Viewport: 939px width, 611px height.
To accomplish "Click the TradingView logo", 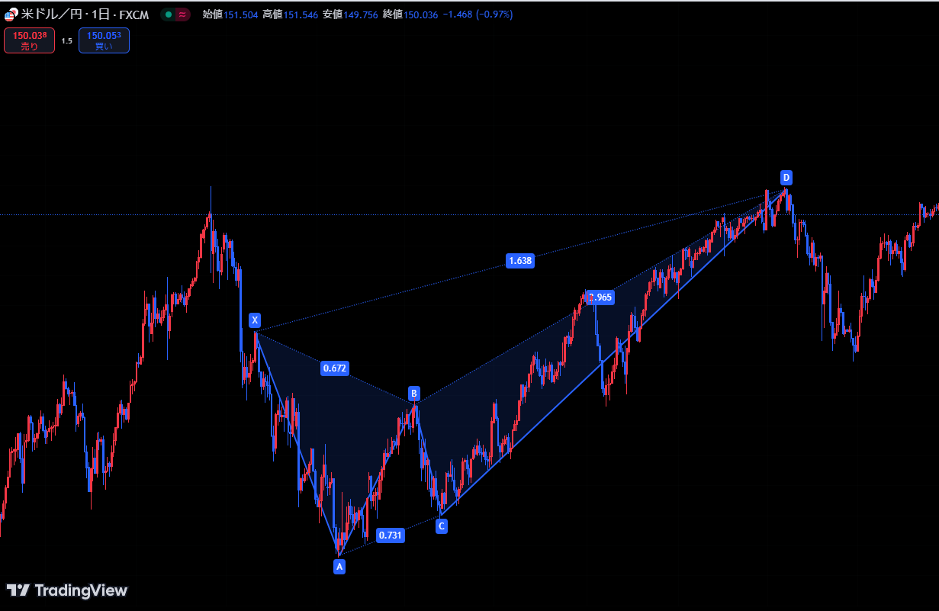I will [x=67, y=590].
